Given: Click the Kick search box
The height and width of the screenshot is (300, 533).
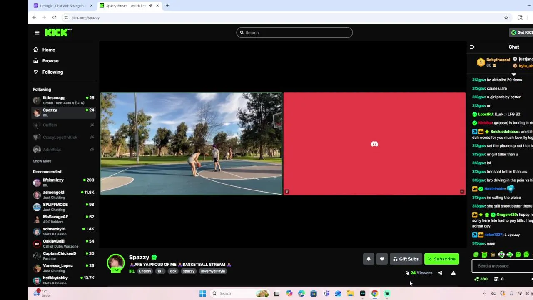Looking at the screenshot, I should [294, 32].
